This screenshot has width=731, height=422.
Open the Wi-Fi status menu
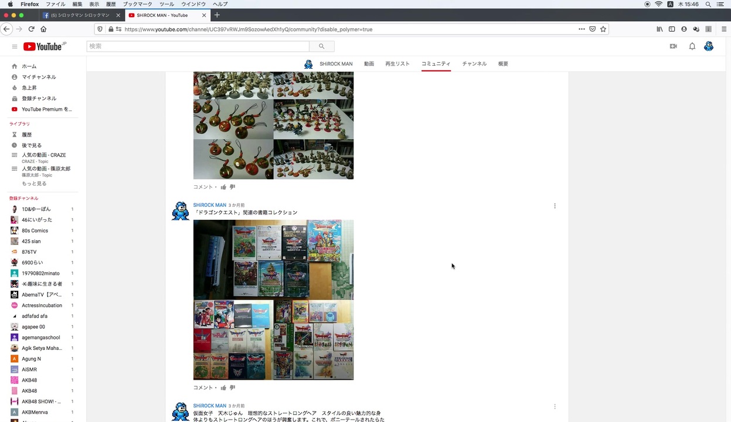658,4
